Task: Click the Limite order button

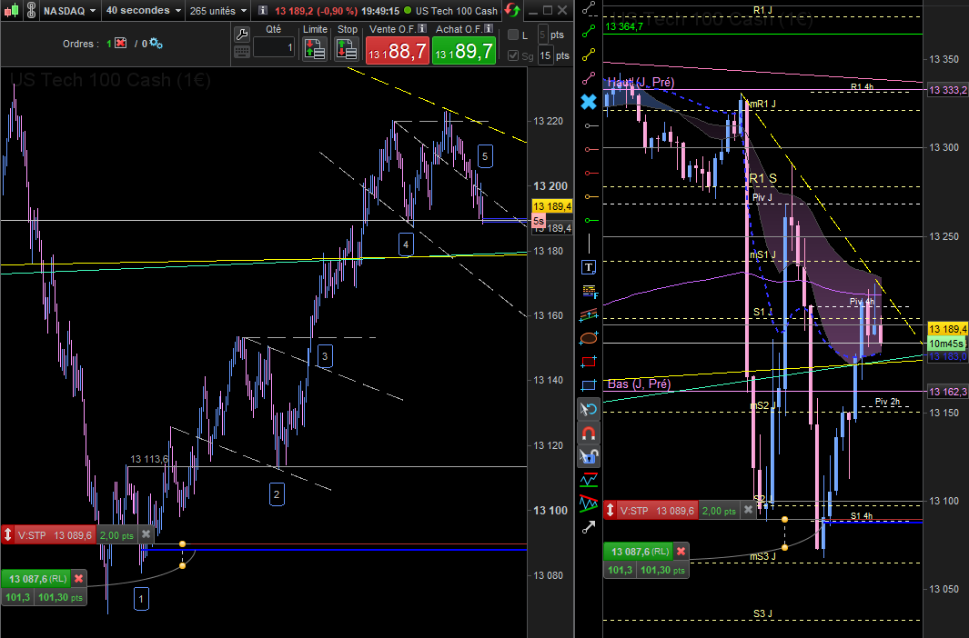Action: 315,49
